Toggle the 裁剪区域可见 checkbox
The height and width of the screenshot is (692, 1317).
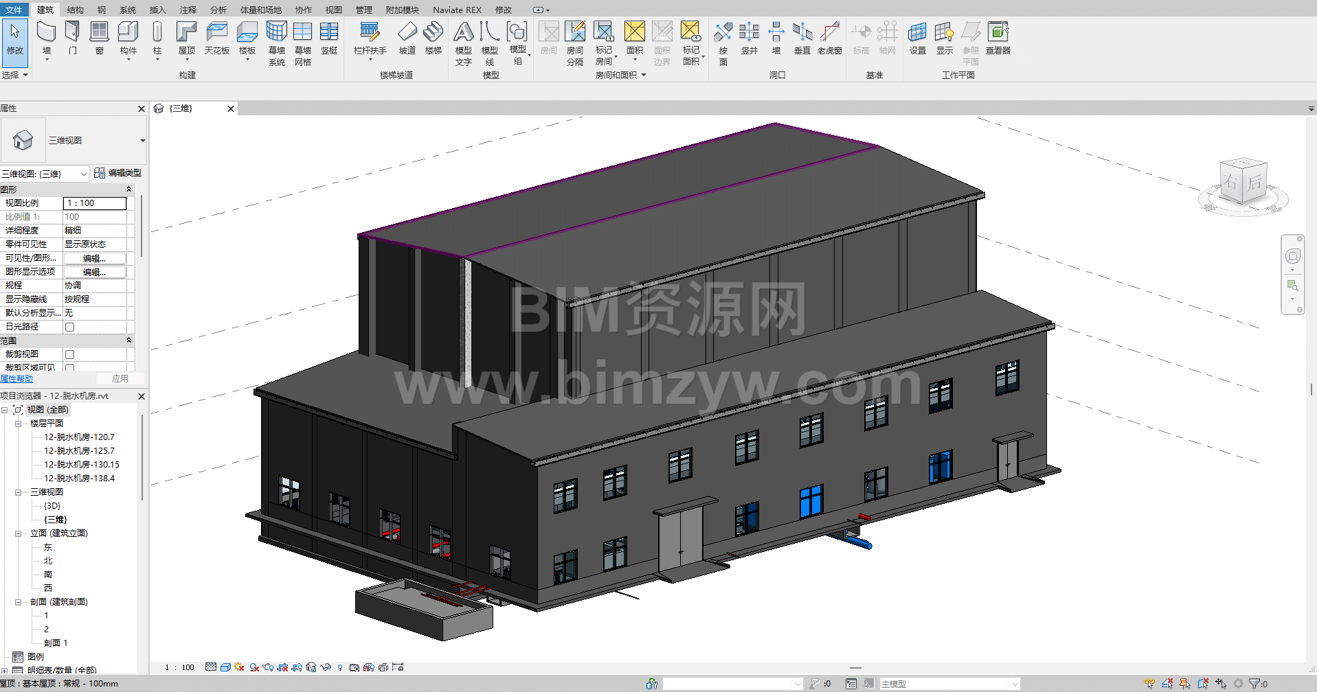pos(69,367)
